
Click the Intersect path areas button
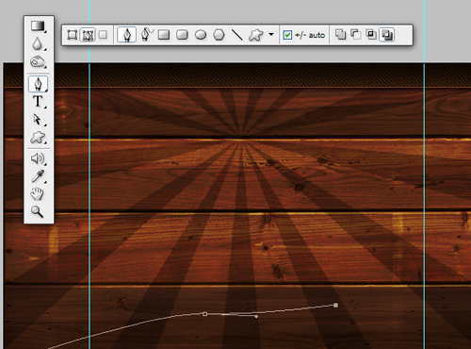pyautogui.click(x=371, y=34)
